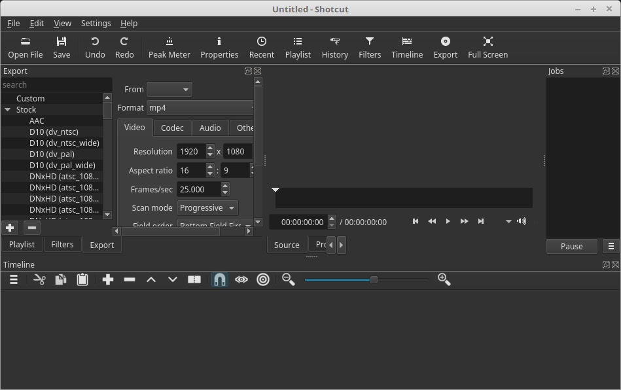
Task: Switch to the Codec tab
Action: coord(172,128)
